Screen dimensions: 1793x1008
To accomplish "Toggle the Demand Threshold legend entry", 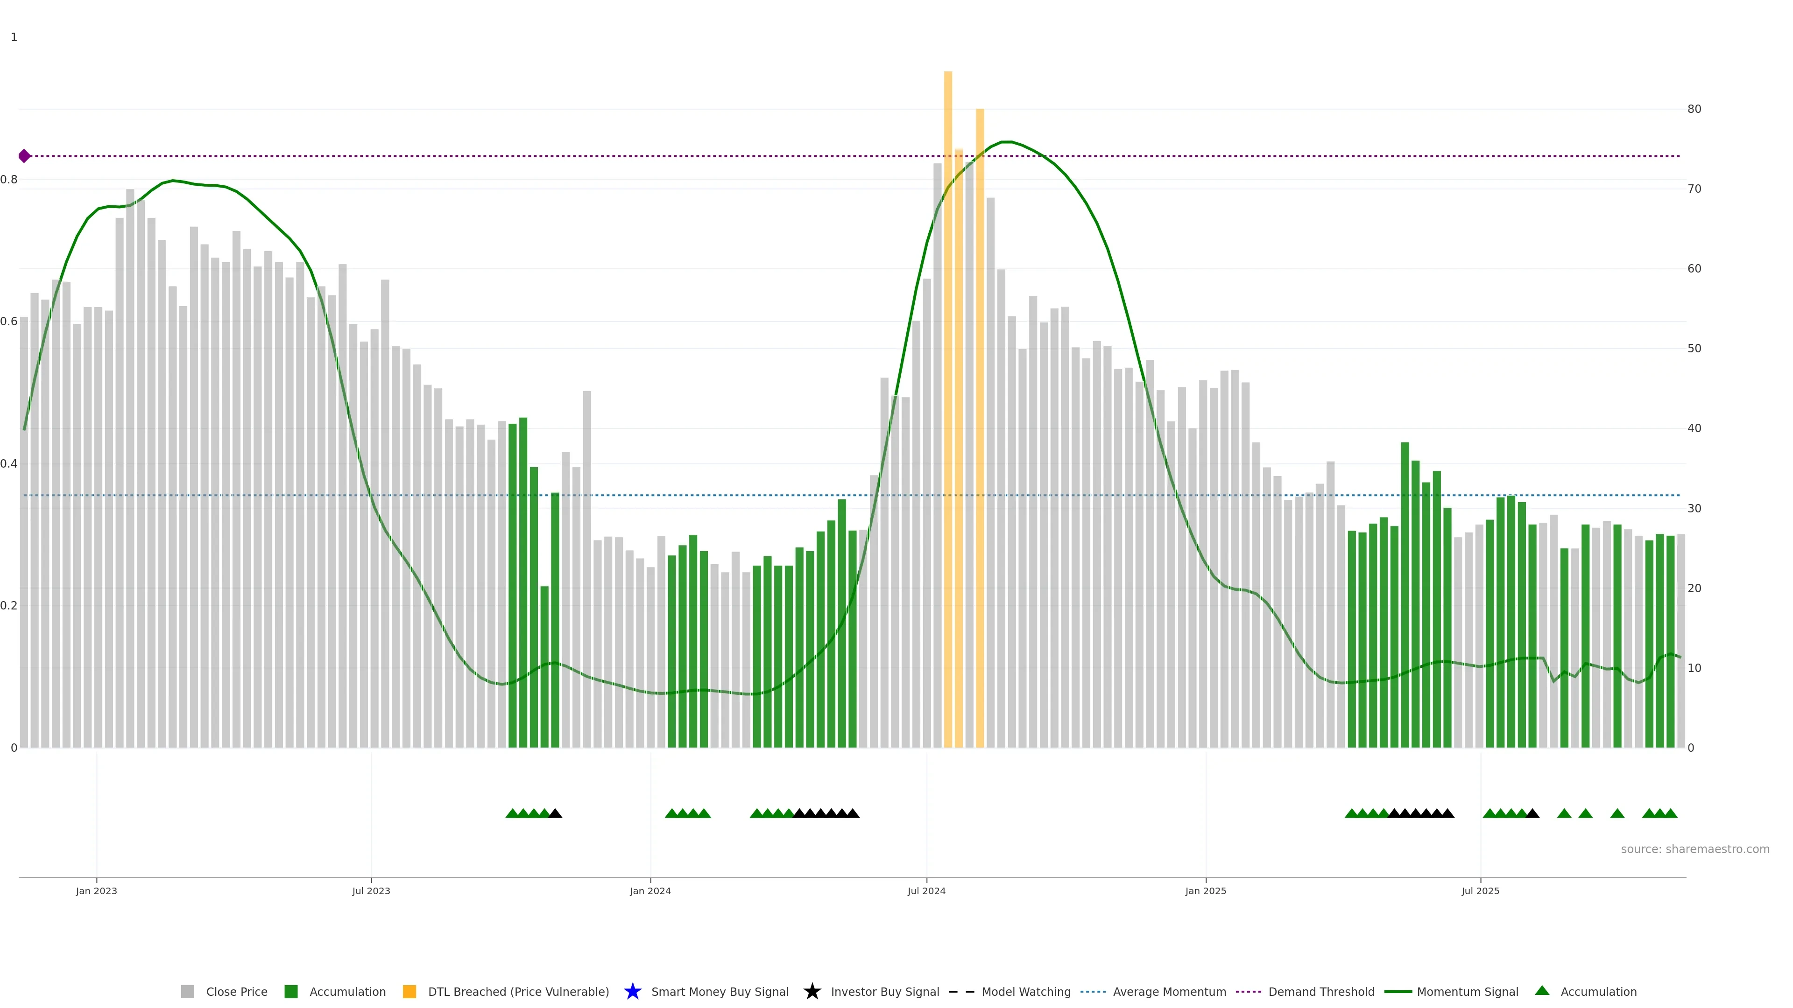I will [1321, 992].
